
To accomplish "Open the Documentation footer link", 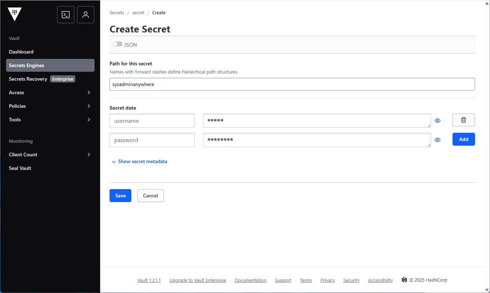I will coord(250,281).
